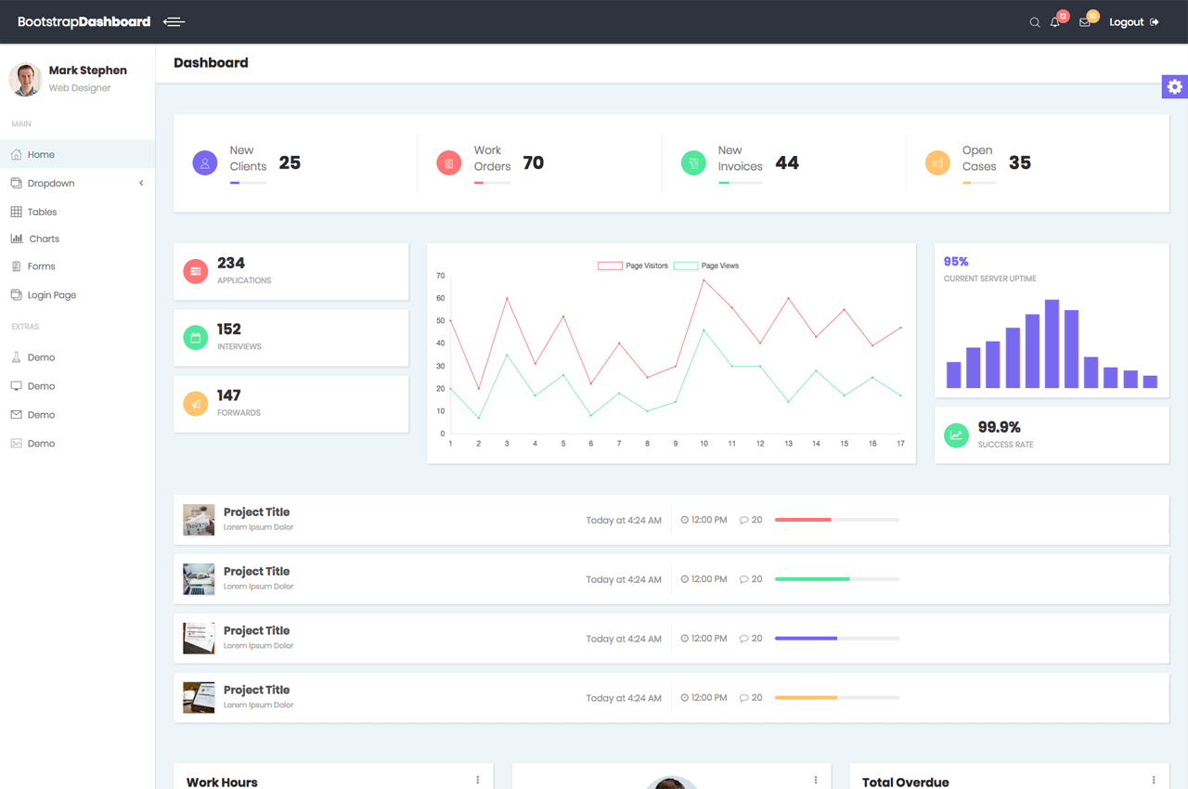Image resolution: width=1188 pixels, height=789 pixels.
Task: Click comment icon in first project row
Action: point(743,520)
